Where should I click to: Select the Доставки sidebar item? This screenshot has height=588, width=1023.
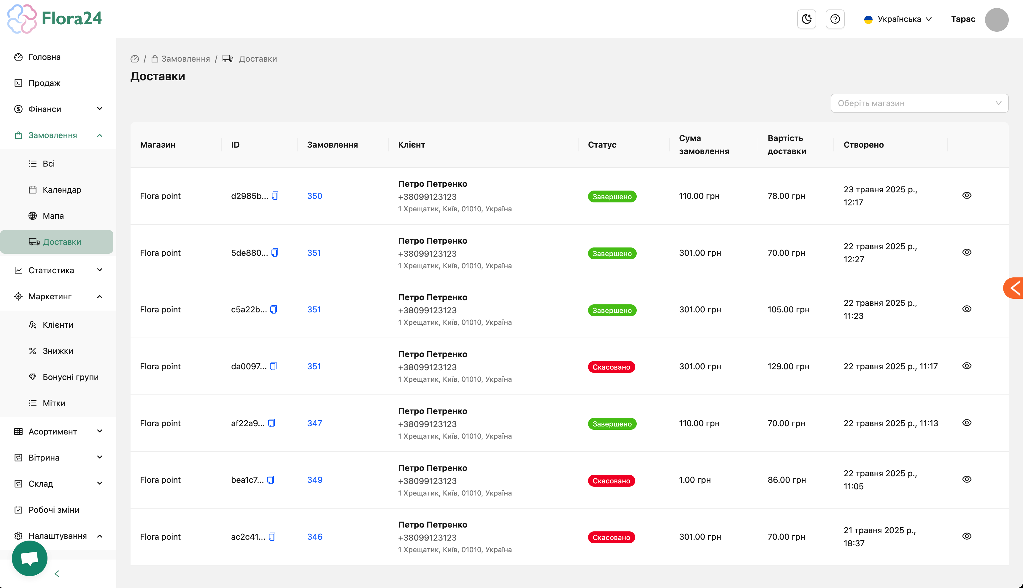[57, 242]
